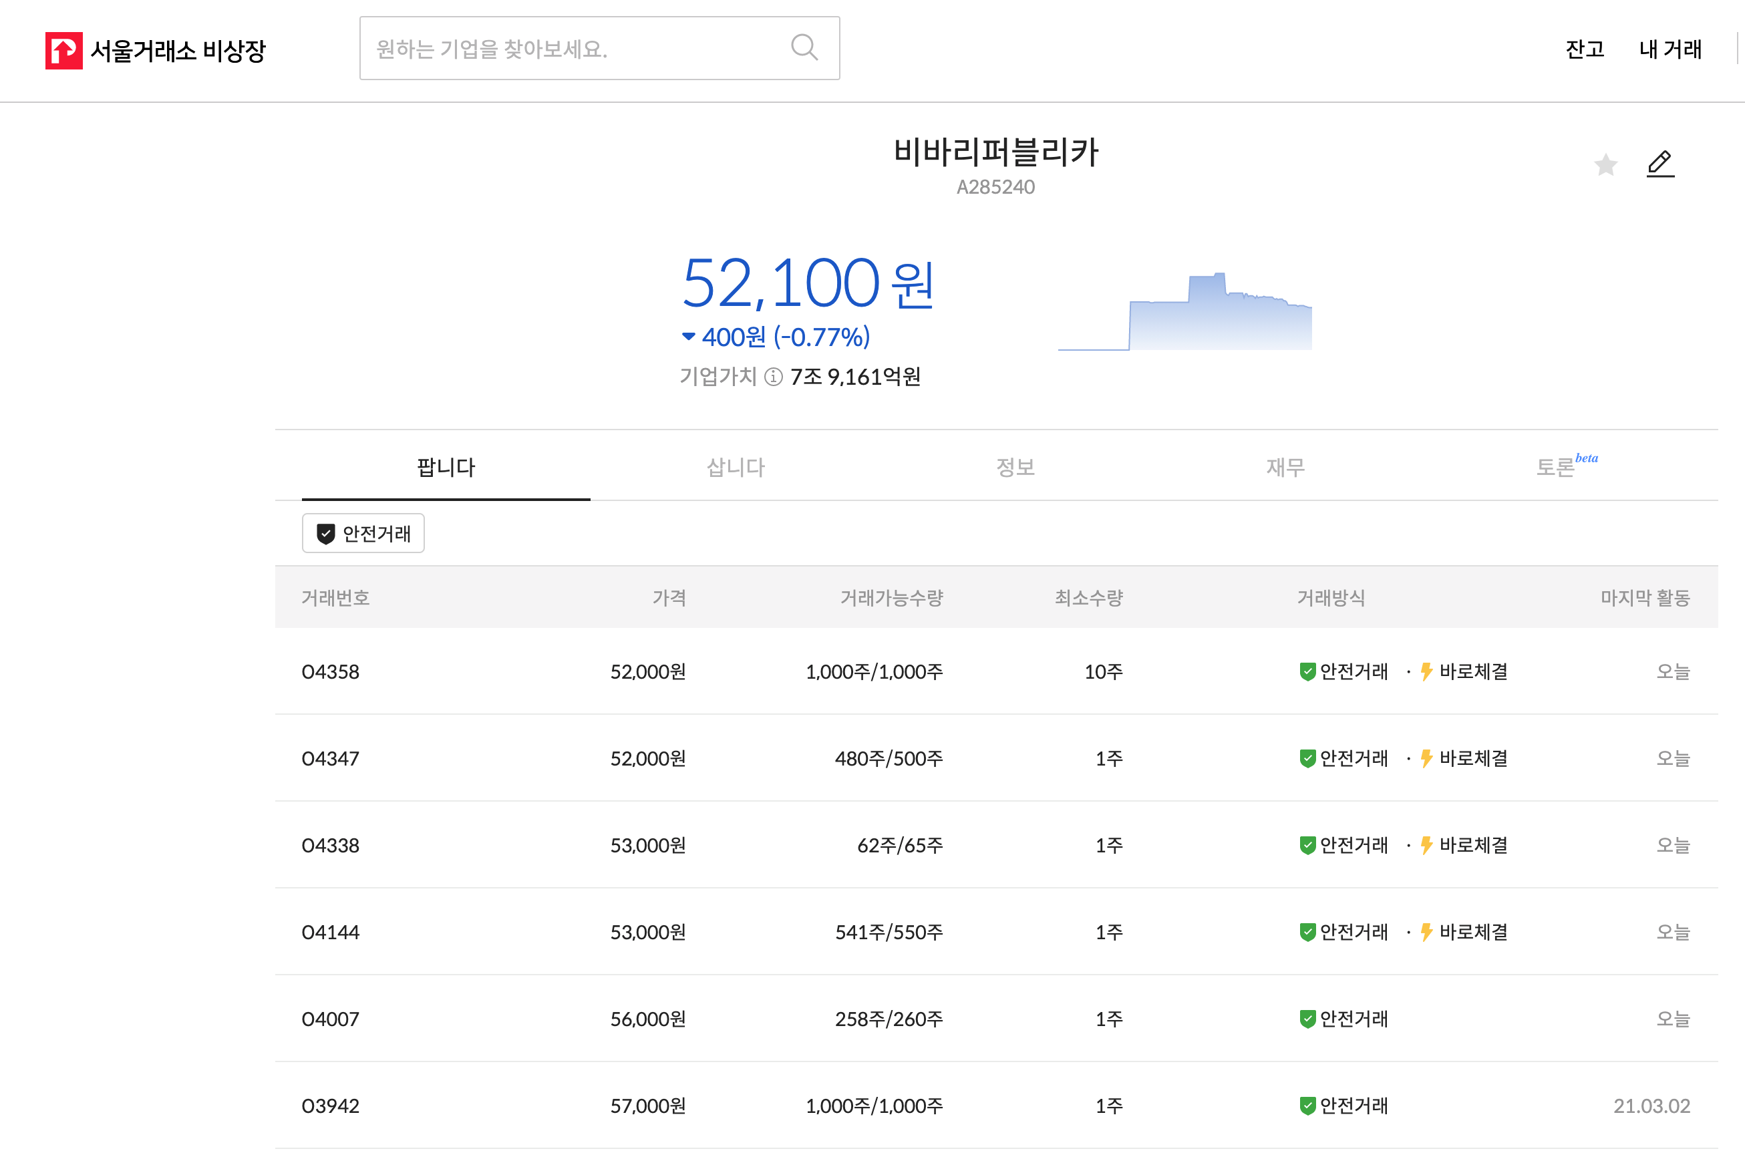This screenshot has height=1161, width=1745.
Task: Click green shield icon in row 04007
Action: (x=1307, y=1019)
